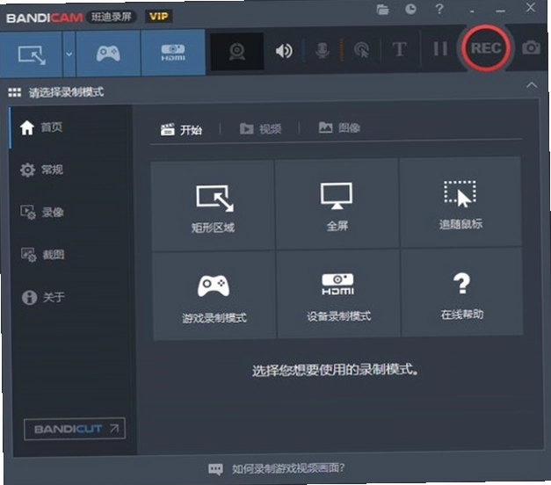Open help with the question mark in title bar
551x485 pixels.
[x=439, y=9]
